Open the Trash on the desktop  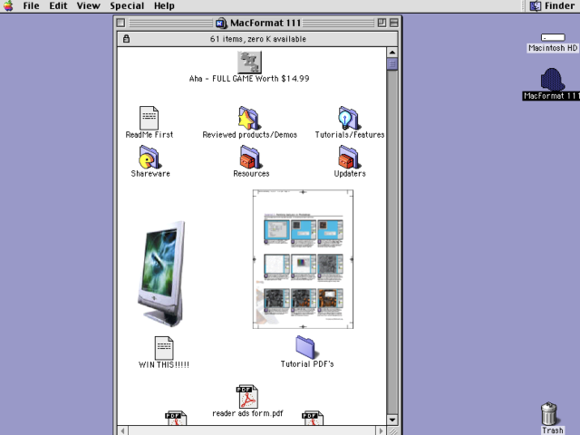[x=549, y=413]
